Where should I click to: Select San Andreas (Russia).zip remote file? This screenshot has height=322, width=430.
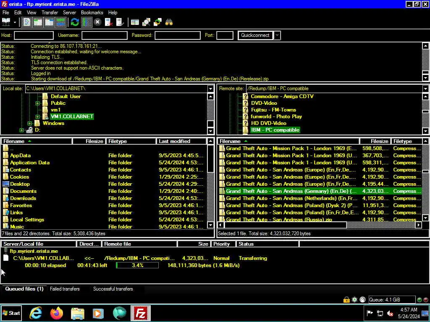coord(320,219)
